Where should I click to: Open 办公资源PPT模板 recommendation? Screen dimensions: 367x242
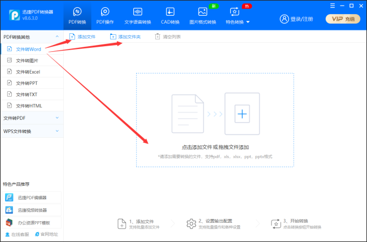(32, 223)
